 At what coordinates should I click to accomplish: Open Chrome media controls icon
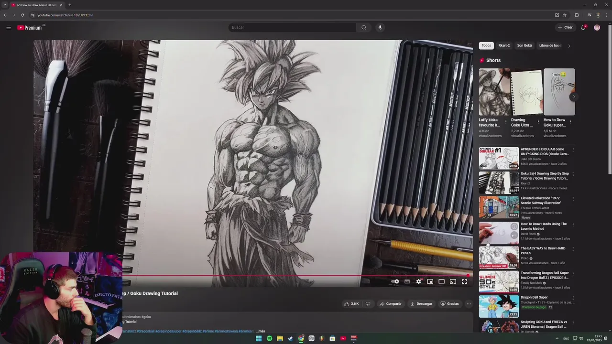[589, 15]
